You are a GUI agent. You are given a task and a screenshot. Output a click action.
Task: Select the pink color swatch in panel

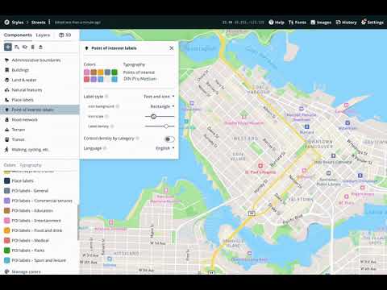(x=86, y=72)
